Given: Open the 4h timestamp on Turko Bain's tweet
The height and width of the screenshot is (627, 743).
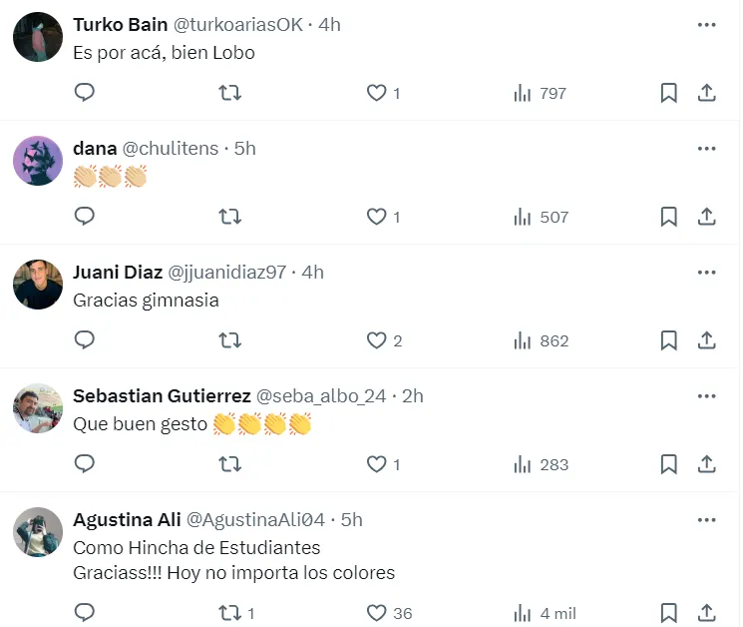Looking at the screenshot, I should (328, 25).
